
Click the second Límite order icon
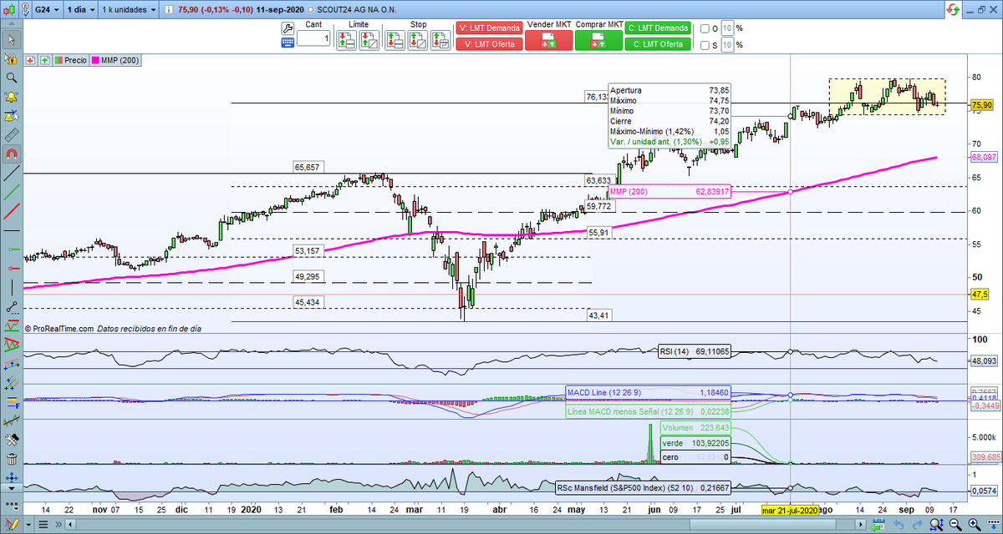[369, 41]
